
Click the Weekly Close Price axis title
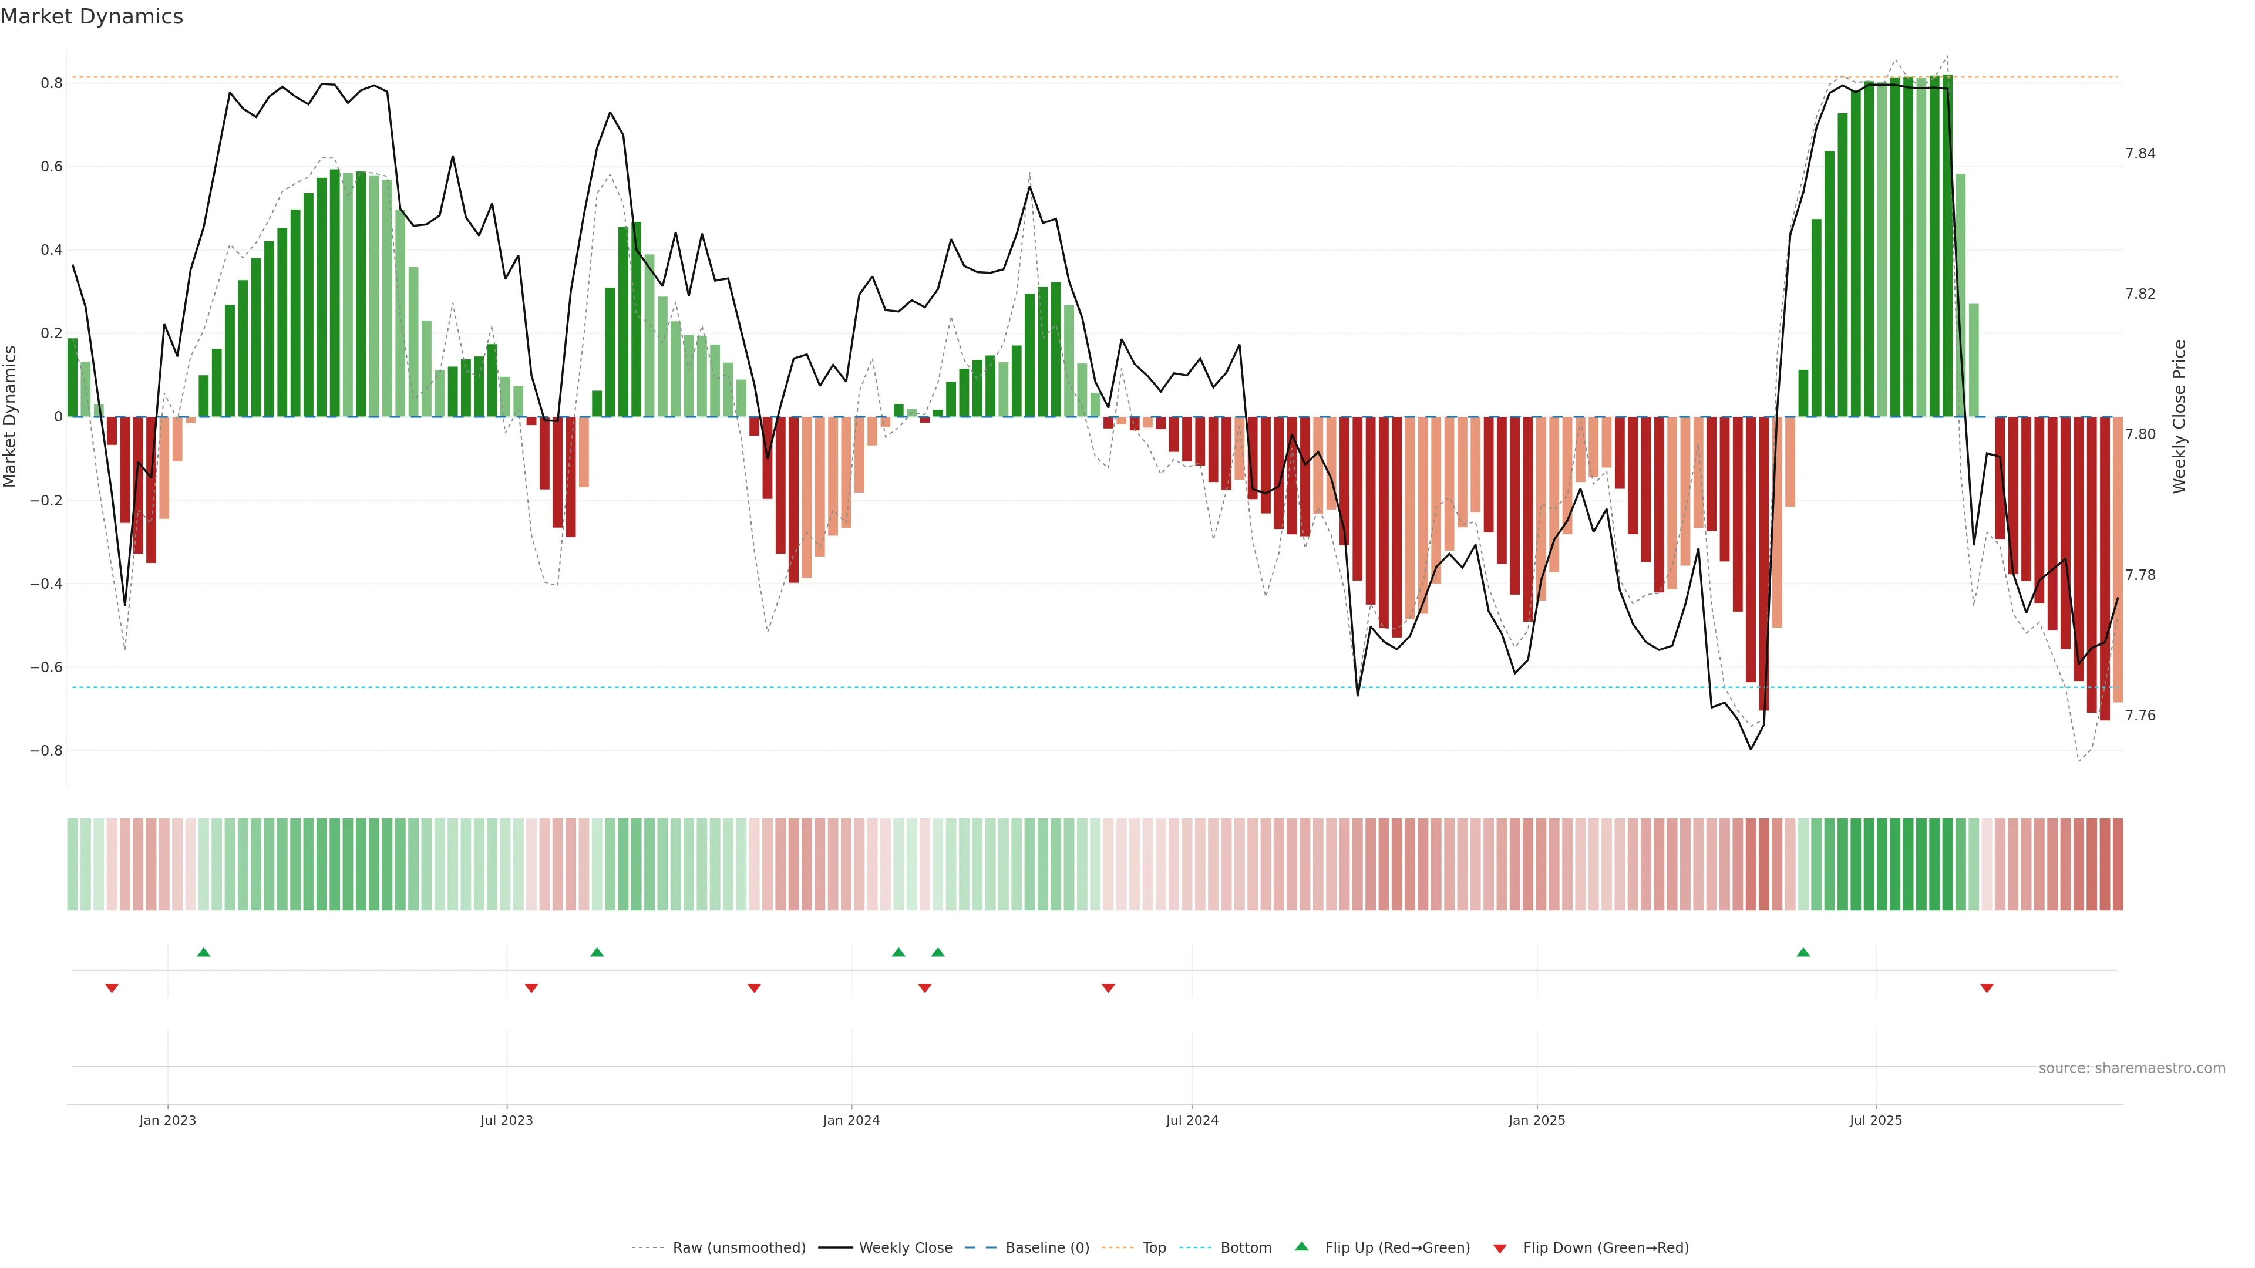(x=2179, y=417)
